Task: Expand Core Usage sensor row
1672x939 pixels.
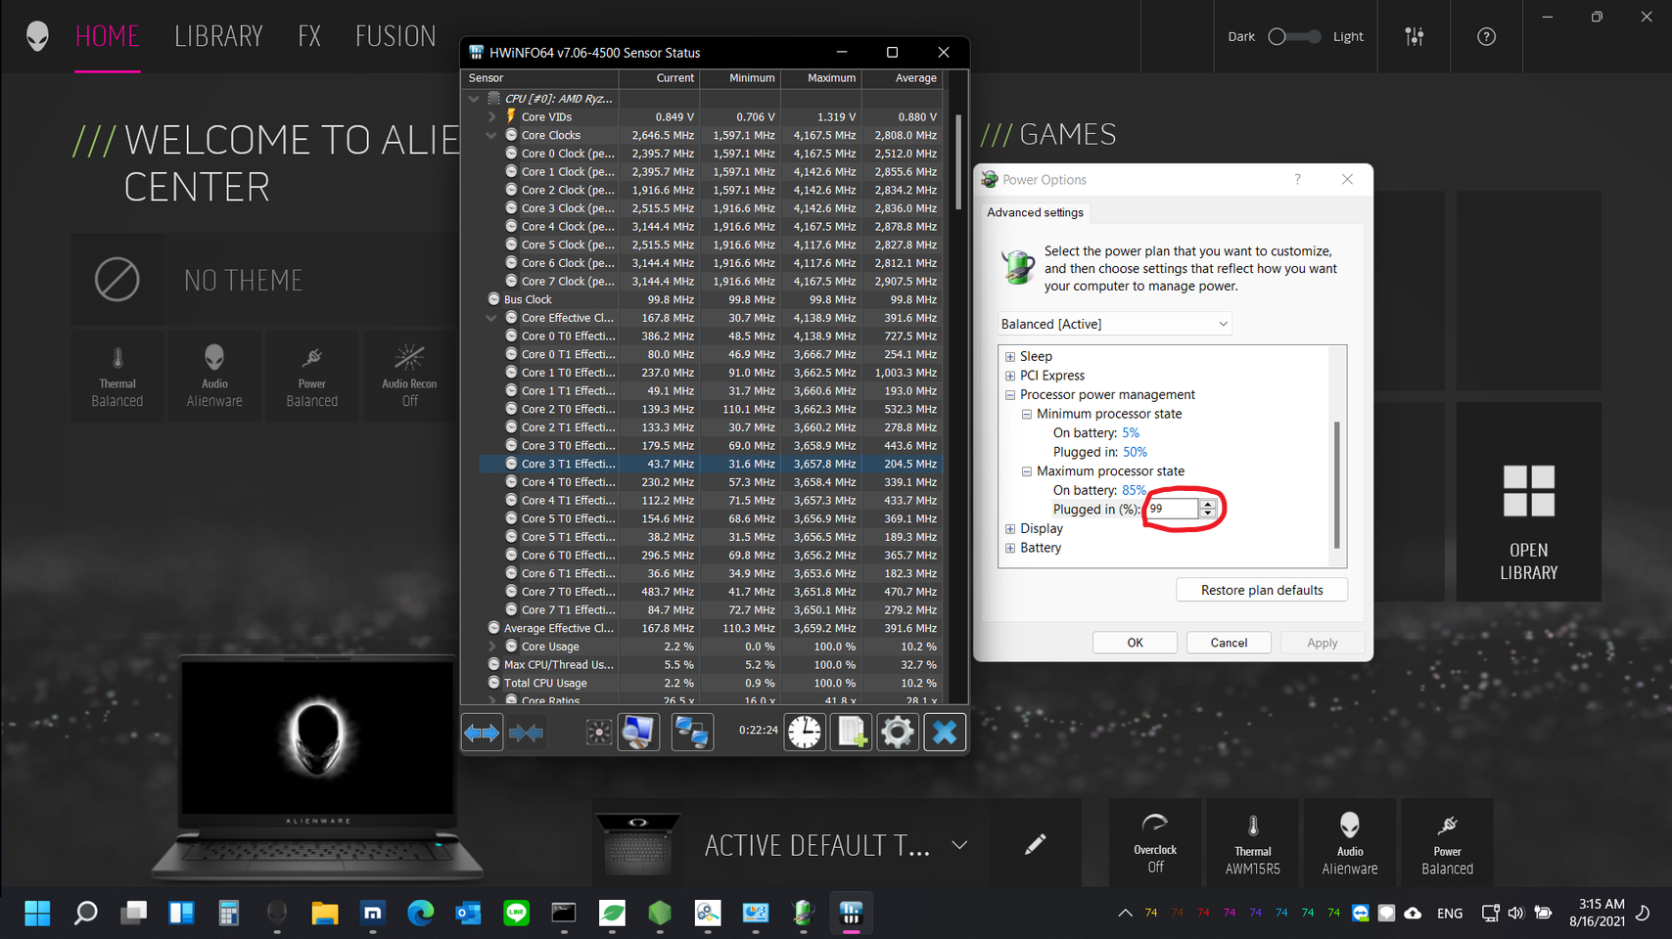Action: 492,647
